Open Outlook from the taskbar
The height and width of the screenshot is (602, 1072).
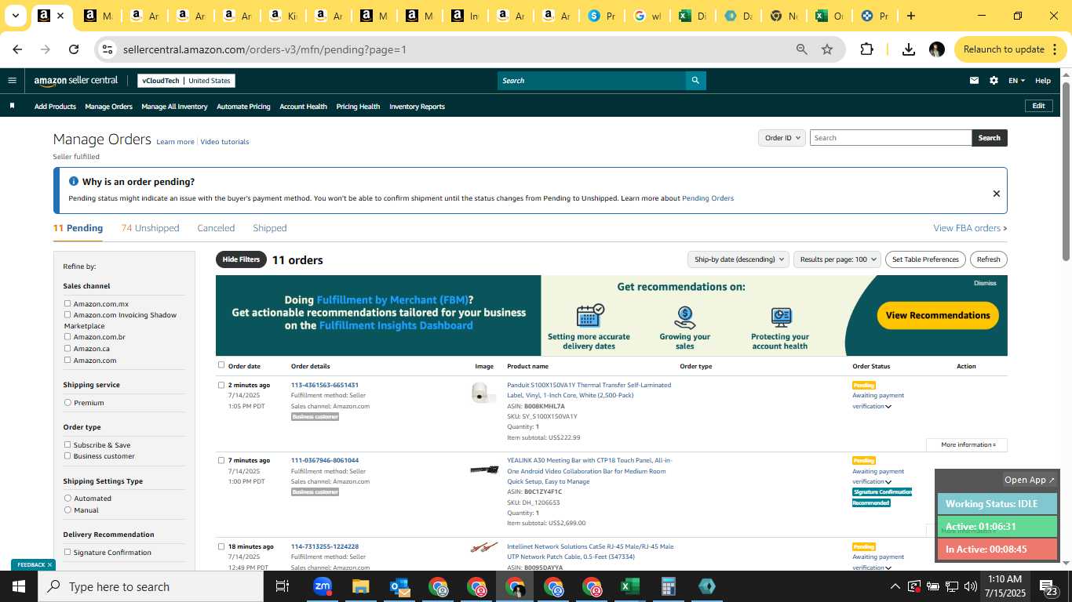399,586
